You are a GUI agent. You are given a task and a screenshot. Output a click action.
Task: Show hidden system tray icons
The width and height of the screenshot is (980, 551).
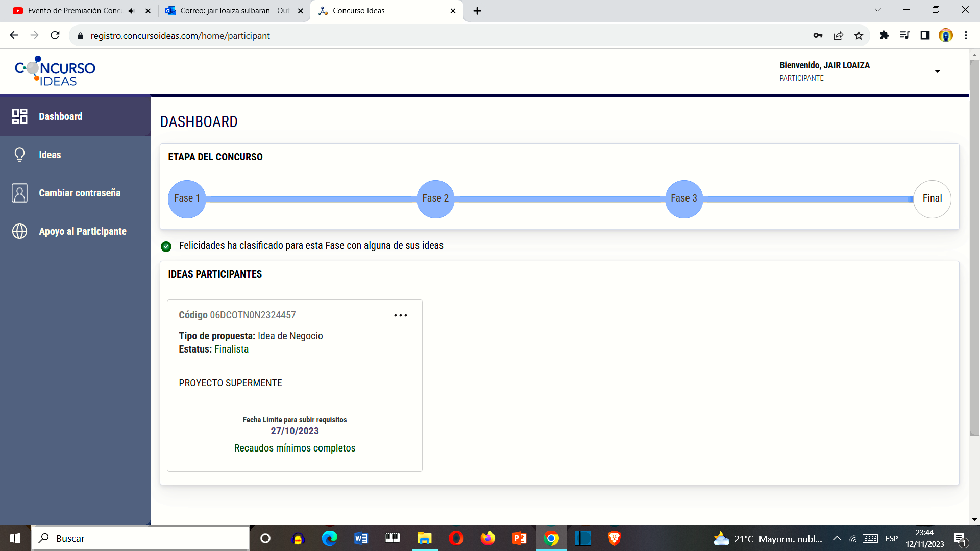837,538
